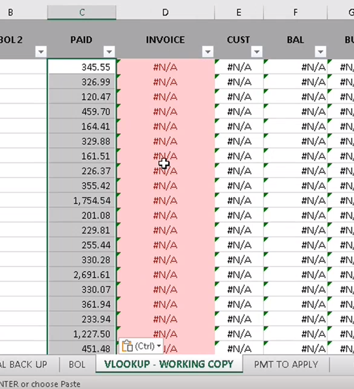Open filter dropdown on PAID column
354x389 pixels.
click(109, 52)
